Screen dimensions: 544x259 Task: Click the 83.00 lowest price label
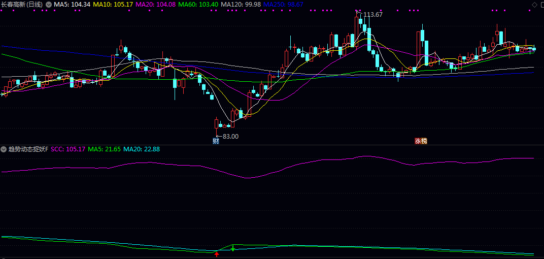coord(230,136)
